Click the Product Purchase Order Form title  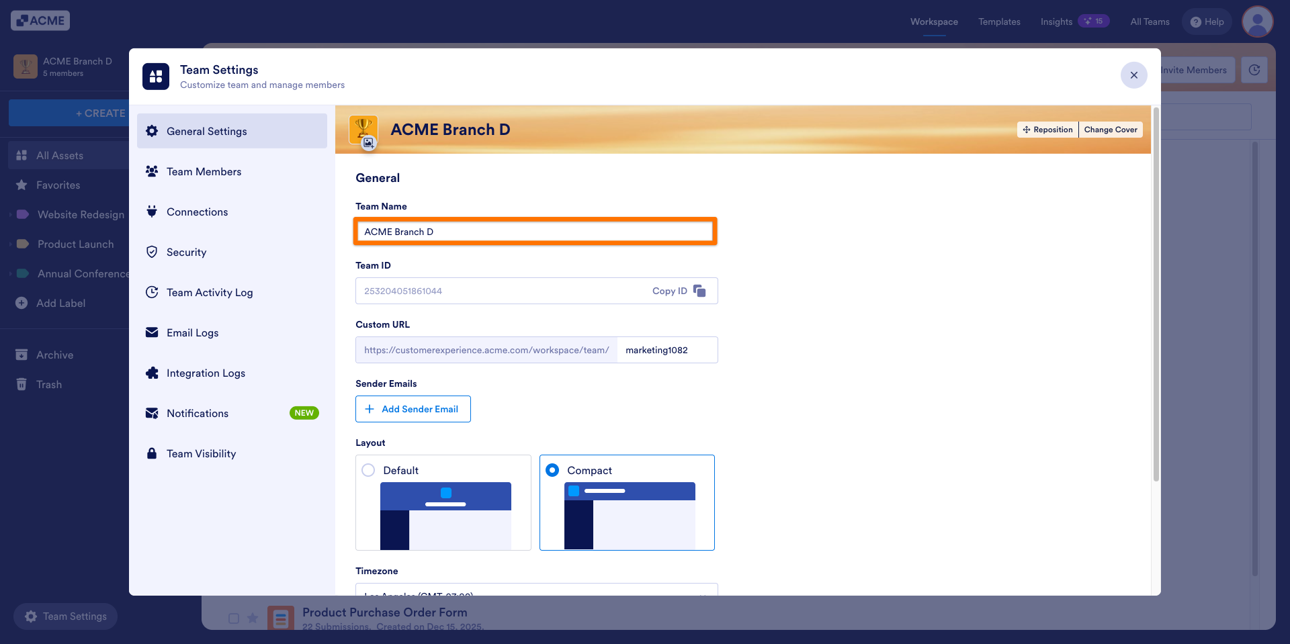tap(385, 612)
